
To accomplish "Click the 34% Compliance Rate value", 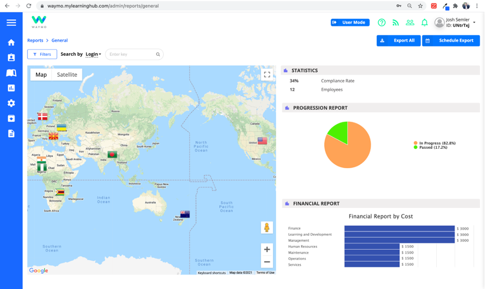I will [294, 81].
